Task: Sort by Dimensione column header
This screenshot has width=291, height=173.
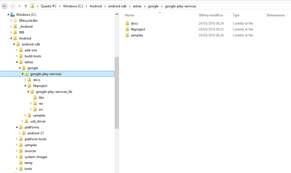Action: pyautogui.click(x=276, y=15)
